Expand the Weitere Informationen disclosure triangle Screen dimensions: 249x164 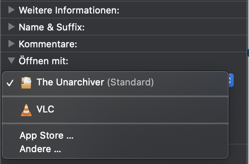point(11,10)
